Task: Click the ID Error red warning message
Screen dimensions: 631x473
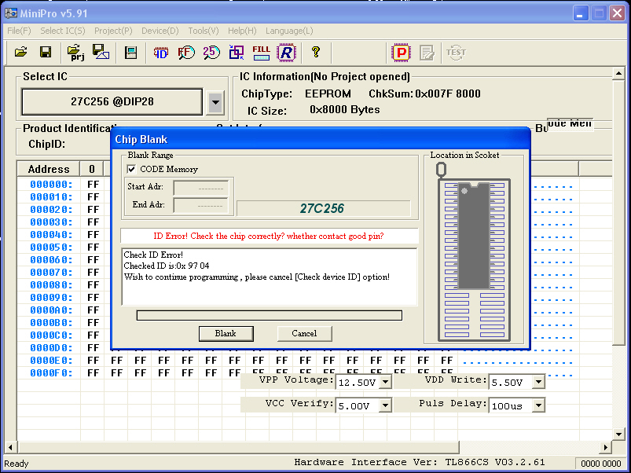Action: point(269,236)
